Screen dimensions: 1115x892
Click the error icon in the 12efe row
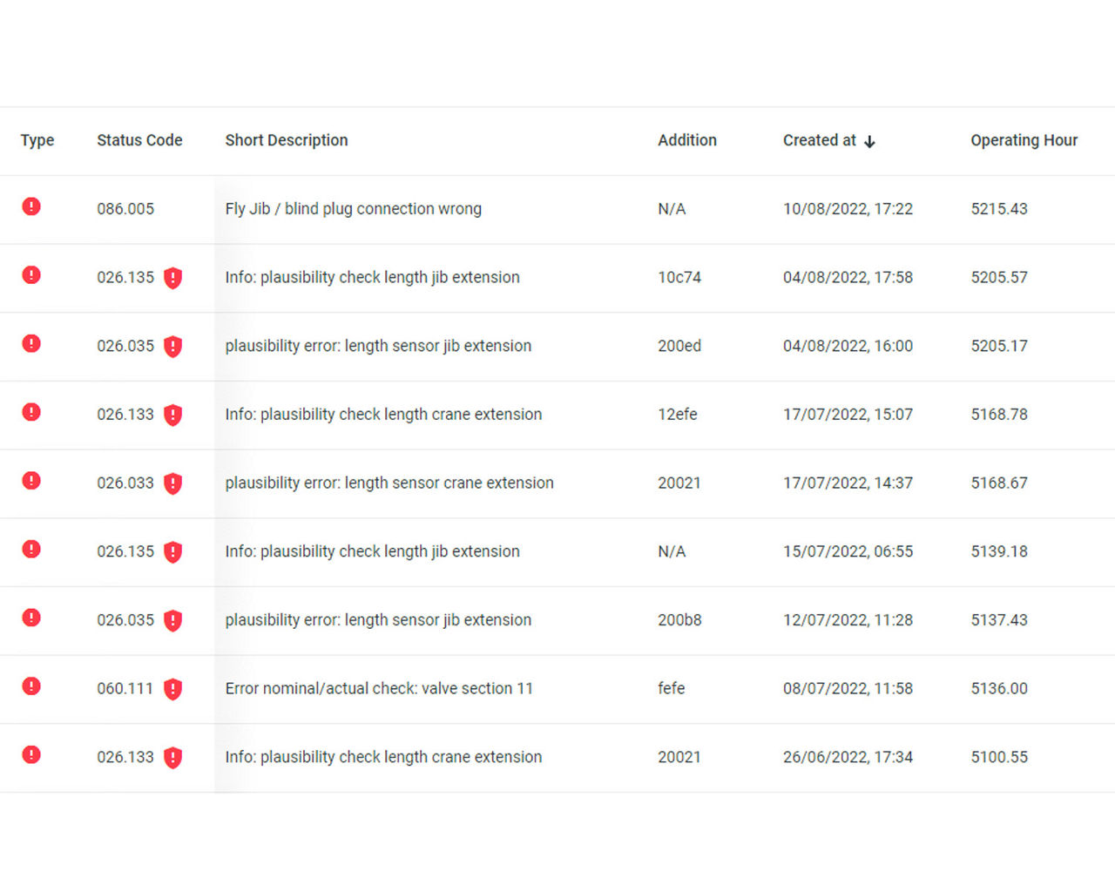click(x=31, y=412)
